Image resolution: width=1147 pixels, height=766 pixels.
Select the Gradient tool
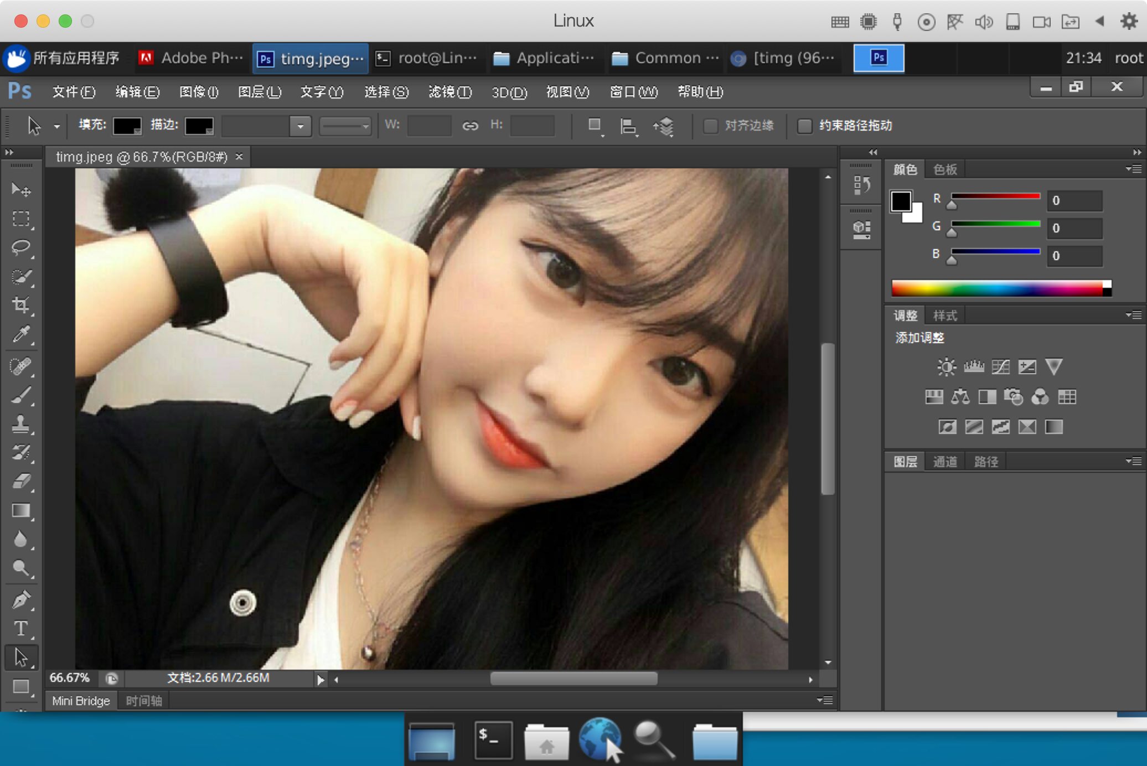pyautogui.click(x=21, y=510)
